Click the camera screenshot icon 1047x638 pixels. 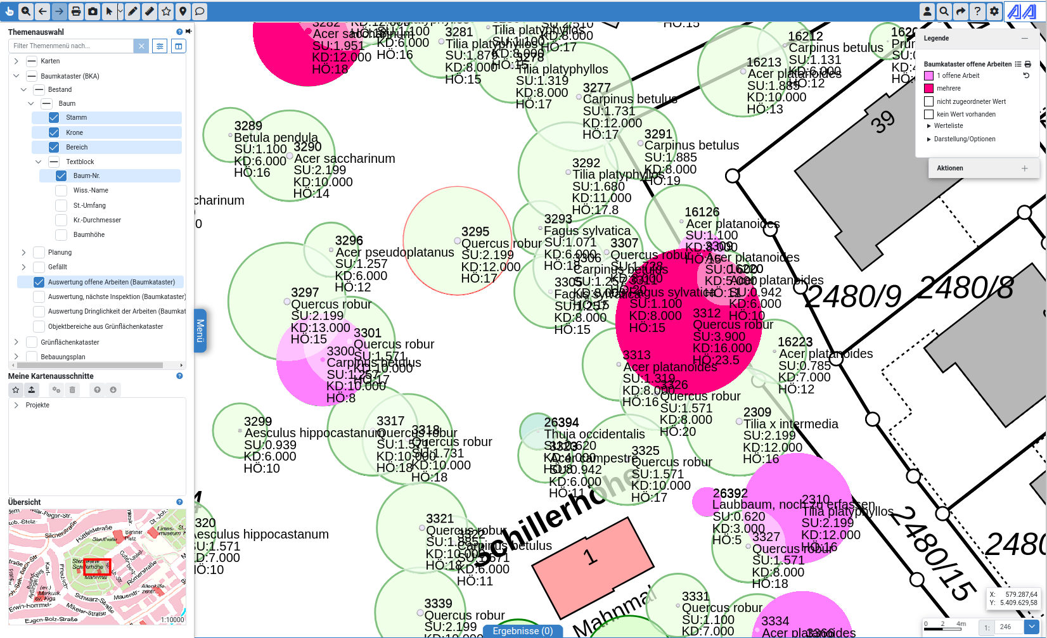coord(93,11)
